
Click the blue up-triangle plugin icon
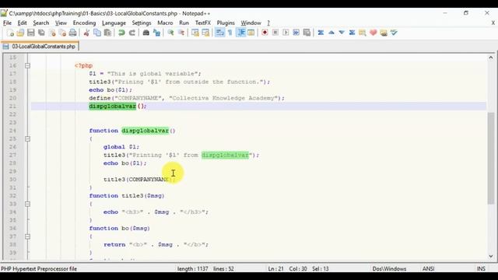(331, 33)
